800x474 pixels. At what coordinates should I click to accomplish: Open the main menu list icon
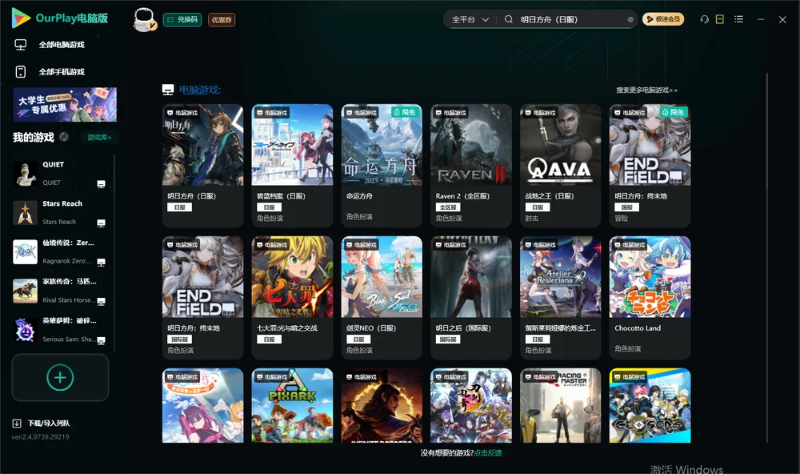pos(738,19)
